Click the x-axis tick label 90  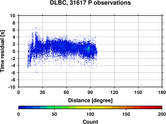pyautogui.click(x=90, y=92)
